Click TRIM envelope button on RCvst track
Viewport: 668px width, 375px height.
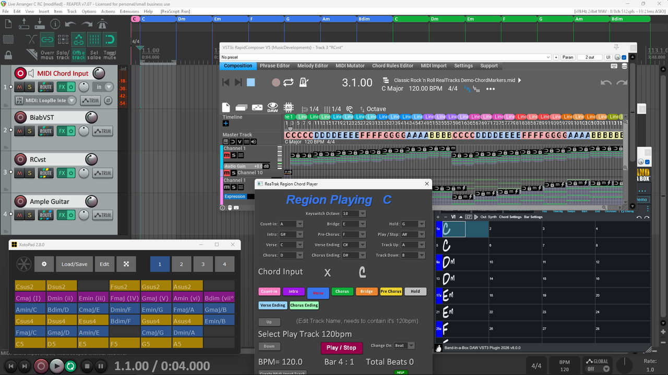[103, 173]
